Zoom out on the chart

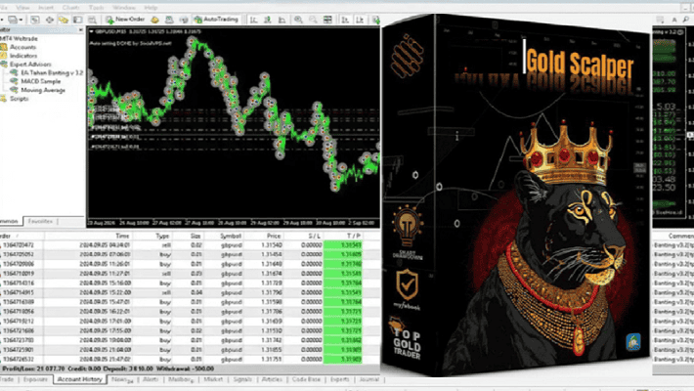(313, 20)
